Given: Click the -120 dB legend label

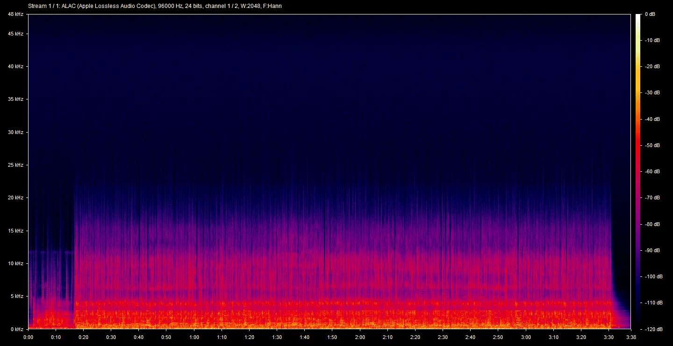Looking at the screenshot, I should [652, 329].
